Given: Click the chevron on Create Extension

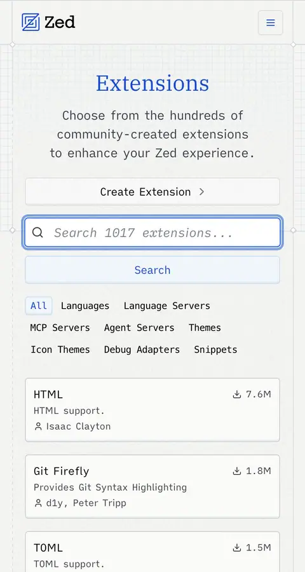Looking at the screenshot, I should [202, 192].
